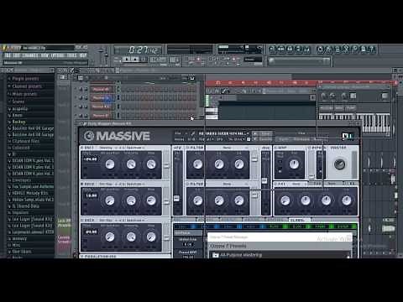Toggle OSC2 on/off in Massive

tap(82, 184)
